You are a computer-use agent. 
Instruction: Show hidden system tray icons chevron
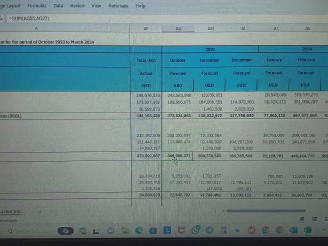[x=324, y=230]
